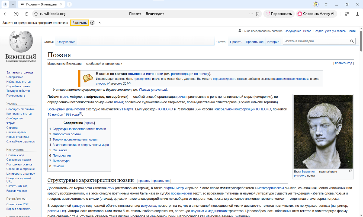Open the Случайная статья sidebar link
This screenshot has height=217, width=363.
pos(18,86)
